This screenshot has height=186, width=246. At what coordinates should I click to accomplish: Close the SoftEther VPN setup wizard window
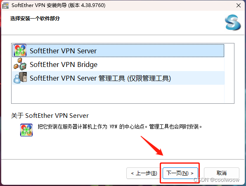[239, 5]
